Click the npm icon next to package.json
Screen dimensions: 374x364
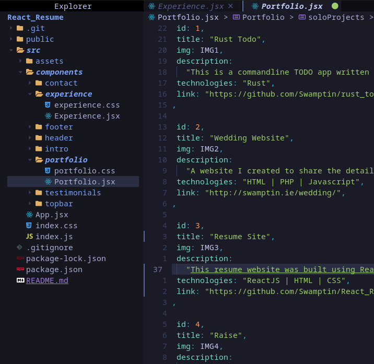tap(20, 269)
